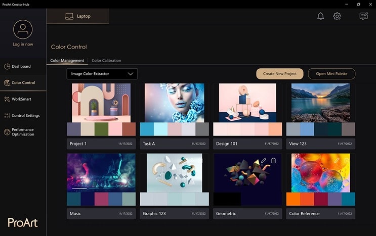Open the feedback note icon
This screenshot has height=236, width=376.
pyautogui.click(x=364, y=16)
